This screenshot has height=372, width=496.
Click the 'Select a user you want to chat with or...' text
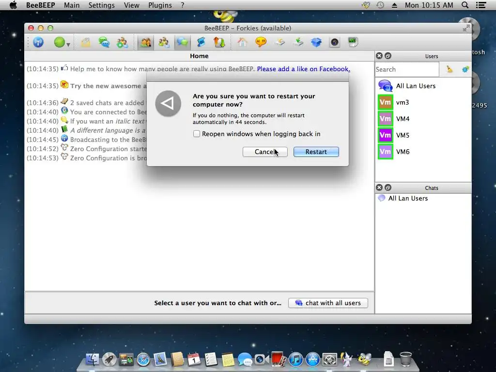[x=217, y=303]
